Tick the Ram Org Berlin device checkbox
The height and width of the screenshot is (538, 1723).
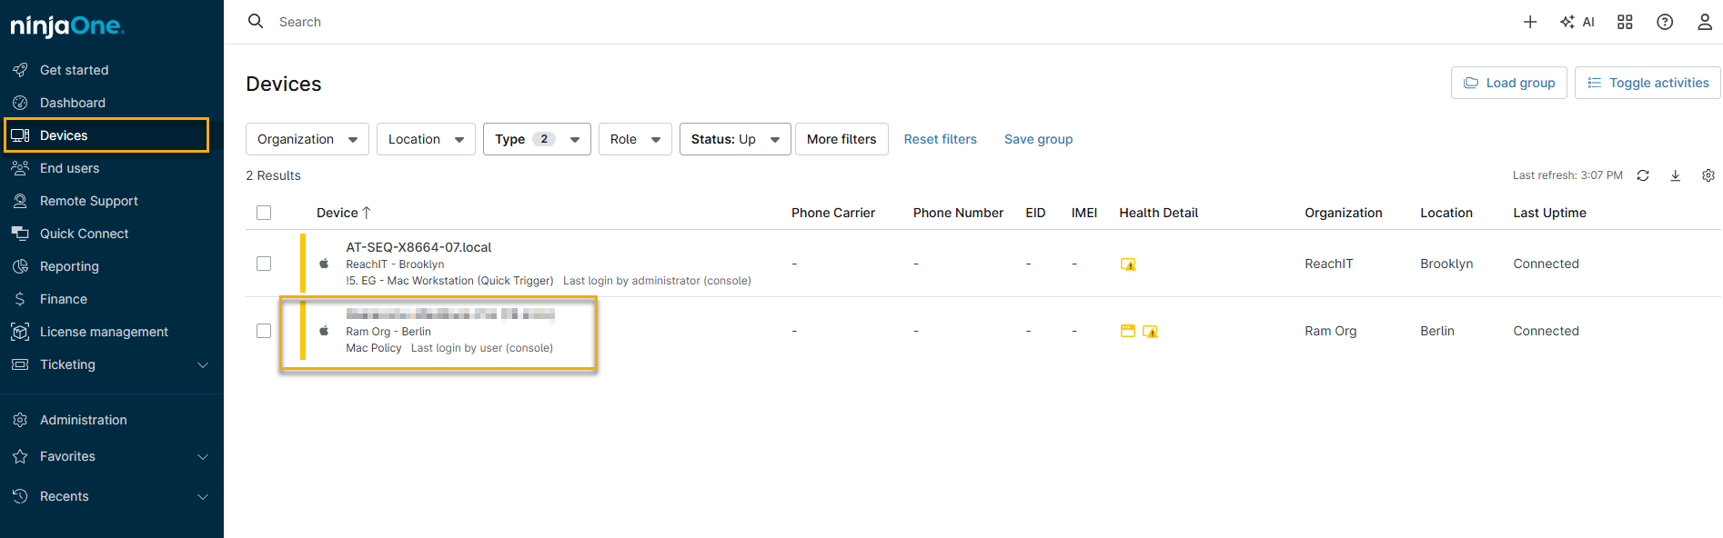[264, 331]
